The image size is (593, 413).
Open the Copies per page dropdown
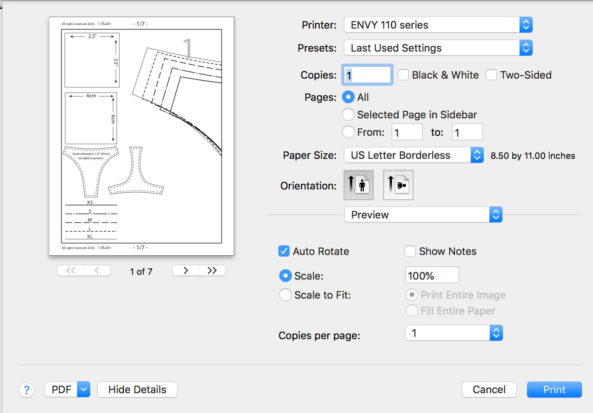(454, 333)
